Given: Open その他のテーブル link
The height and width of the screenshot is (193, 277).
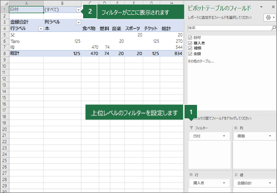Looking at the screenshot, I should (201, 62).
